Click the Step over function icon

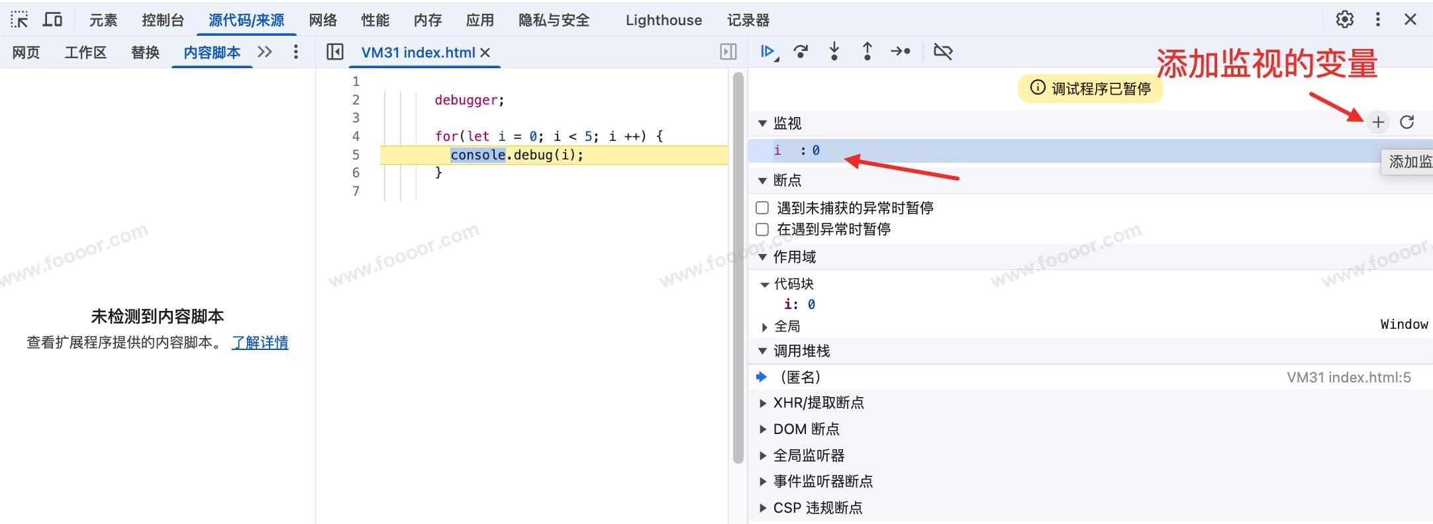tap(801, 52)
